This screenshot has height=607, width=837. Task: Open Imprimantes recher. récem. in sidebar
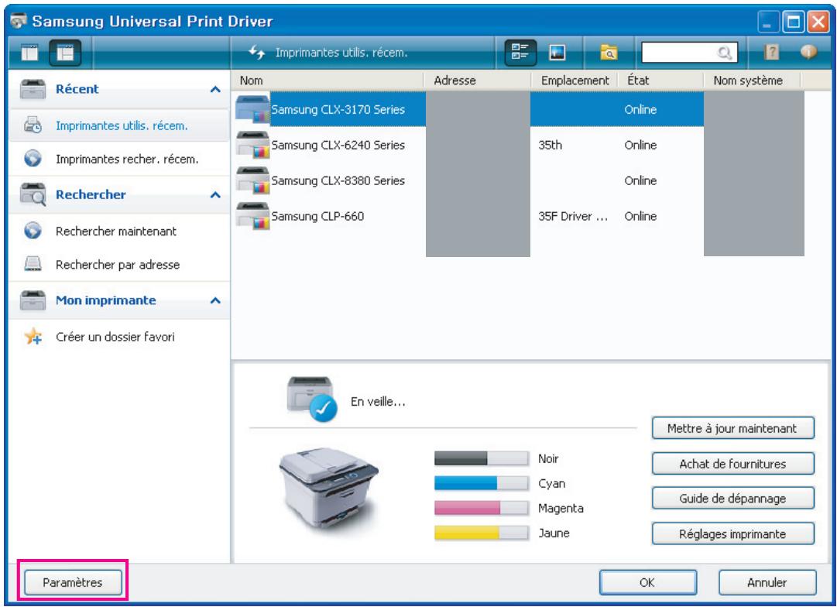click(x=127, y=159)
